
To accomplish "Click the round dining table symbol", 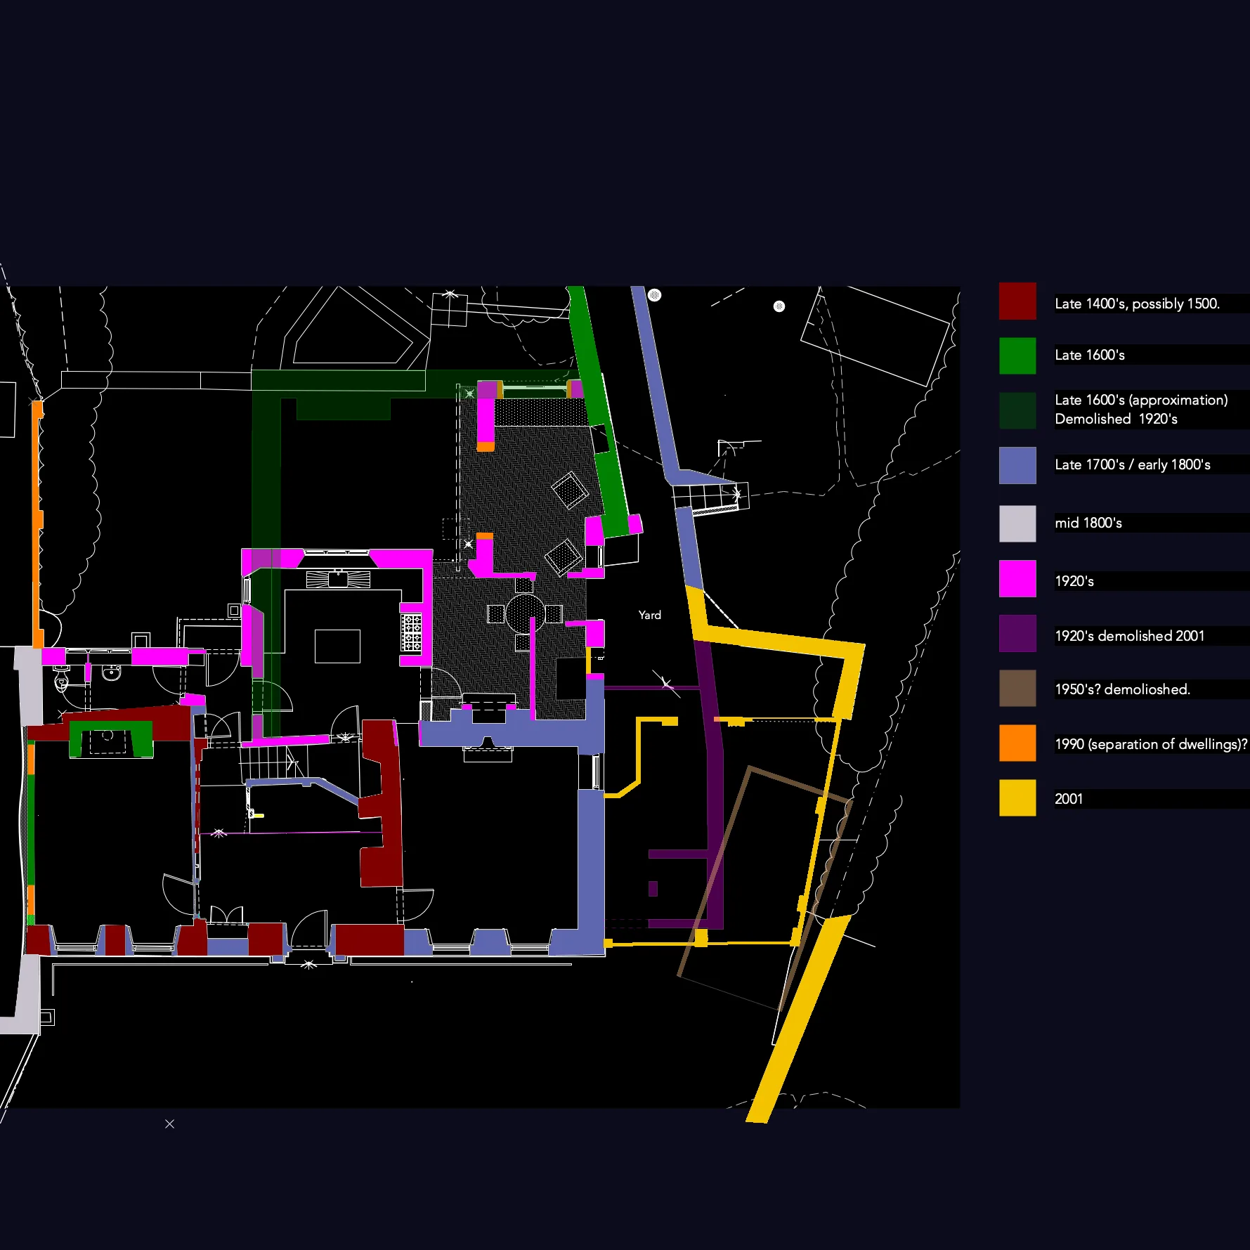I will [x=524, y=613].
